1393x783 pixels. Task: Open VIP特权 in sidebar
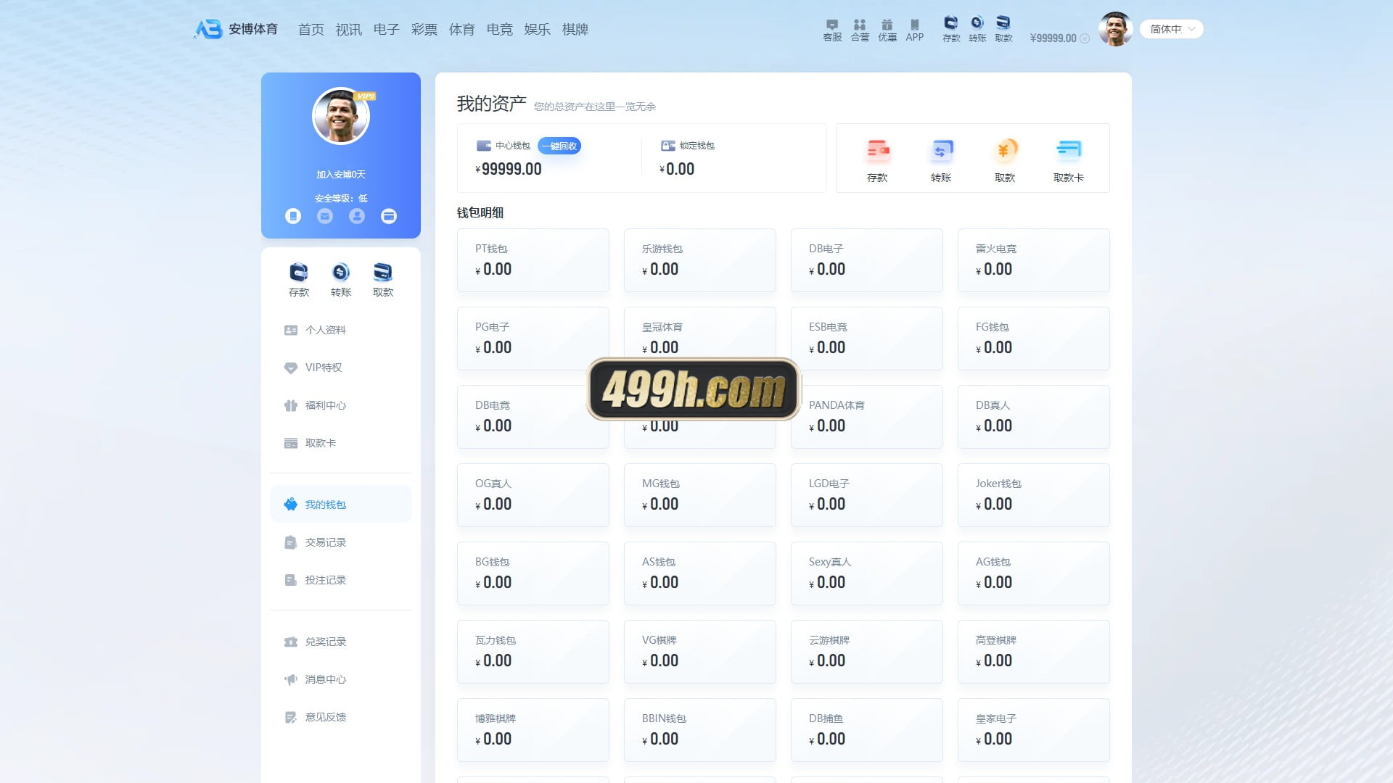click(341, 368)
